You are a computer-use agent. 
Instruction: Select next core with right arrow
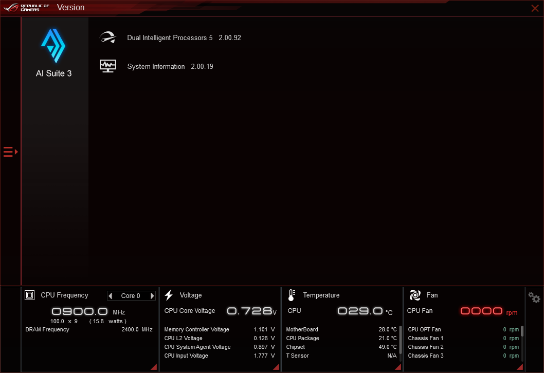pos(152,295)
